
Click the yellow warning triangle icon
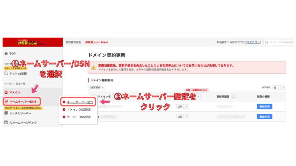[93, 67]
